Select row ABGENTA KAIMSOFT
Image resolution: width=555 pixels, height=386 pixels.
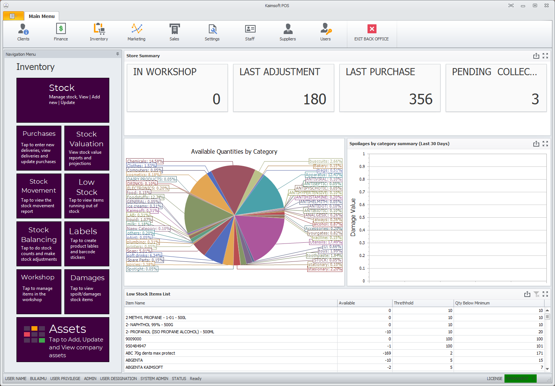pos(334,367)
